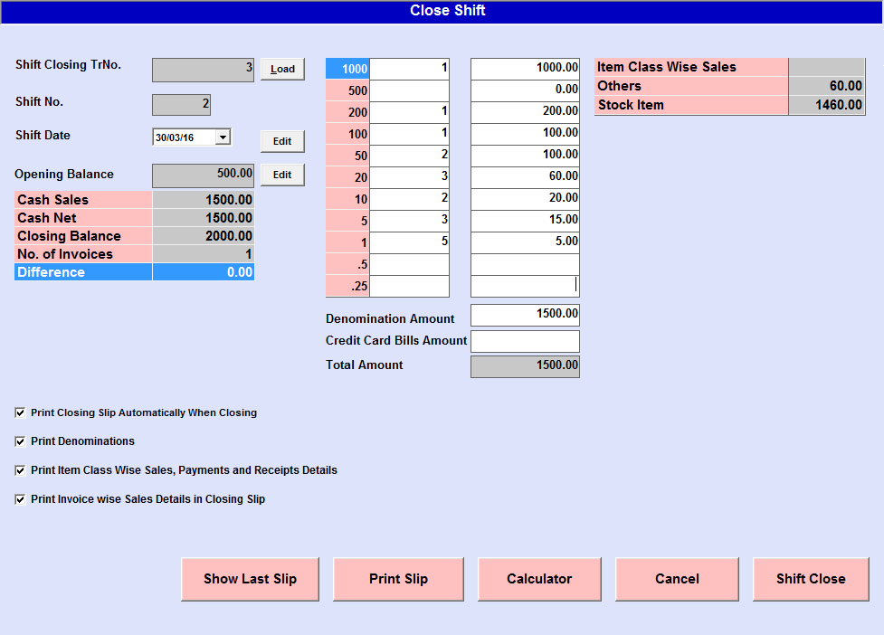Viewport: 884px width, 635px height.
Task: Open the Calculator
Action: coord(539,579)
